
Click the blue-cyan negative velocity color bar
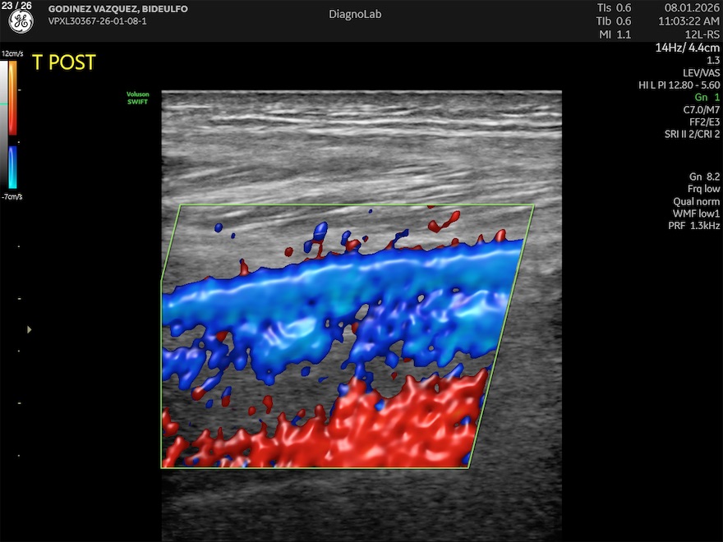[13, 168]
